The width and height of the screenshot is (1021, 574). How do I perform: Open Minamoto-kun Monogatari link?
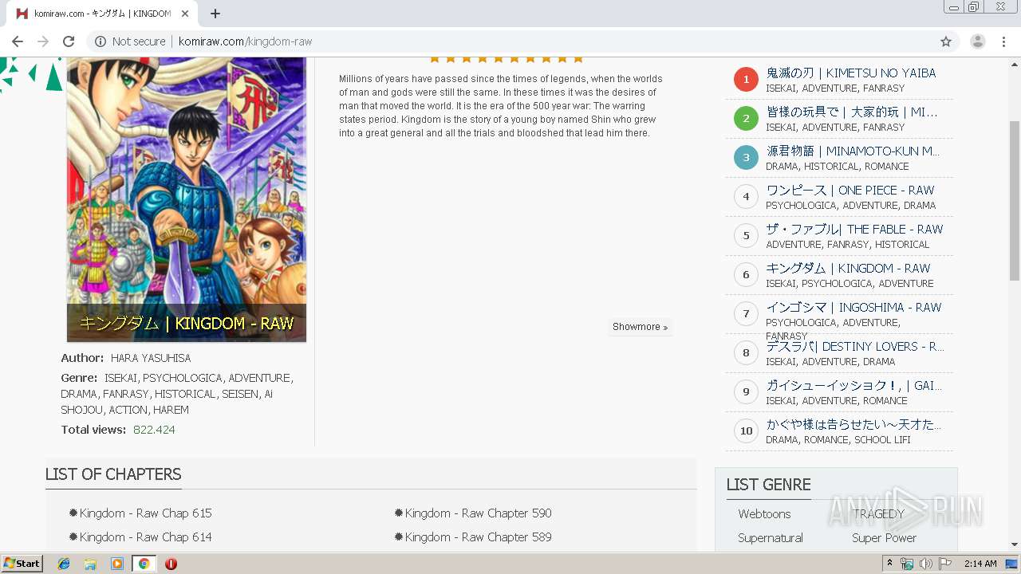pyautogui.click(x=853, y=151)
